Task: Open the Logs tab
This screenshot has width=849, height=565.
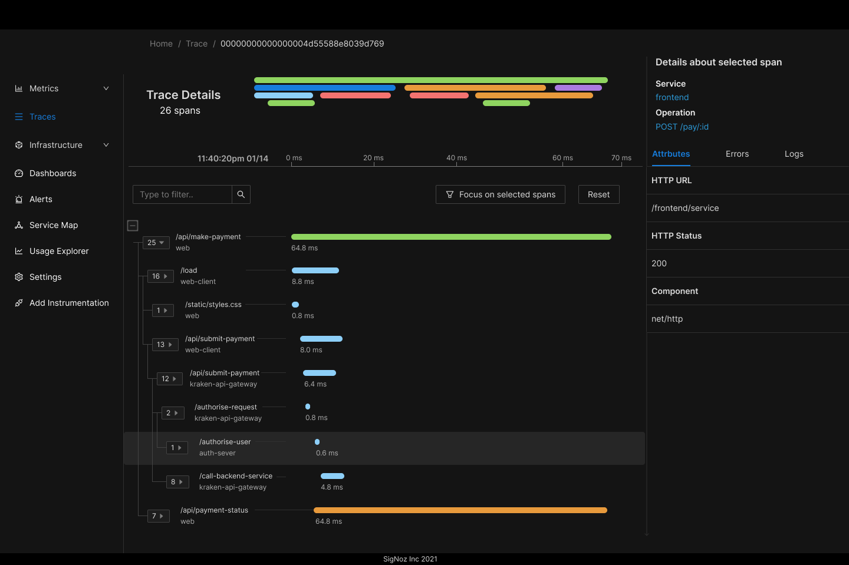Action: [794, 154]
